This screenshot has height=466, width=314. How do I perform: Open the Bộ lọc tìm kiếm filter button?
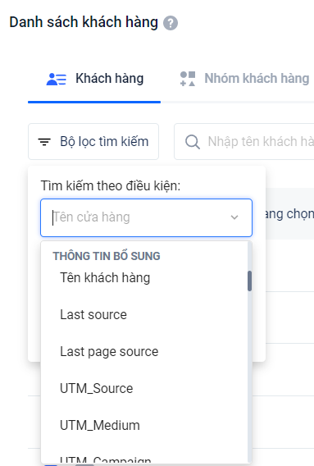[x=93, y=141]
